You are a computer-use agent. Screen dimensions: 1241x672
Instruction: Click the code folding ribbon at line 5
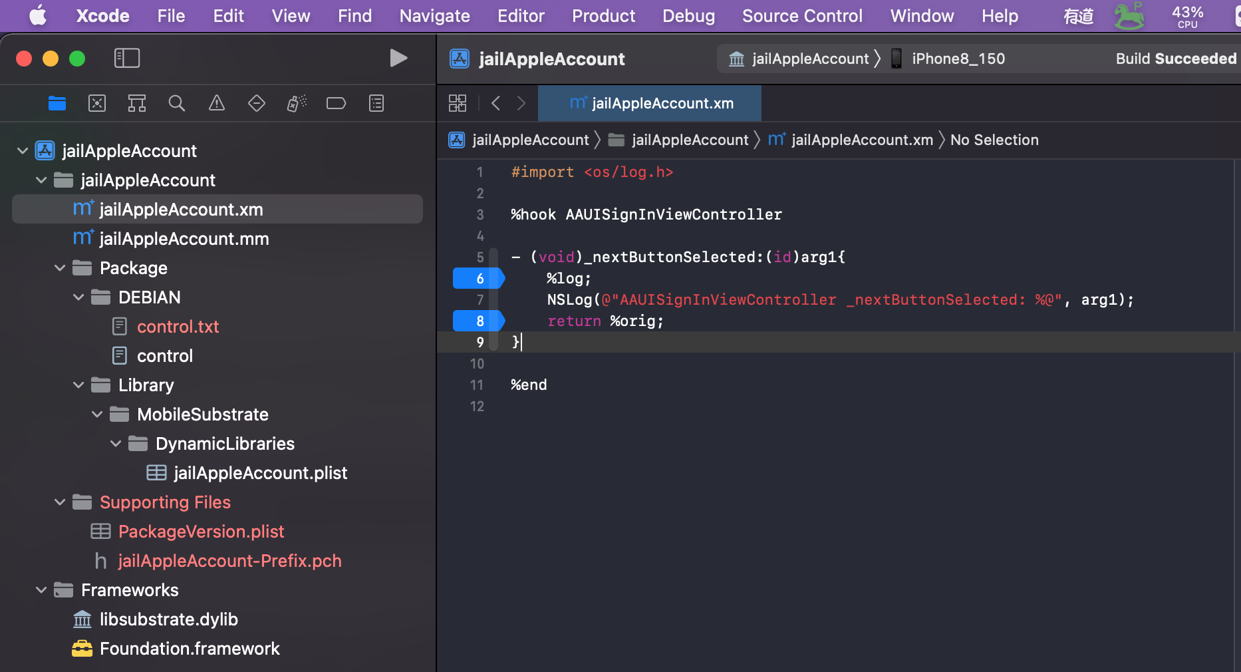coord(493,257)
